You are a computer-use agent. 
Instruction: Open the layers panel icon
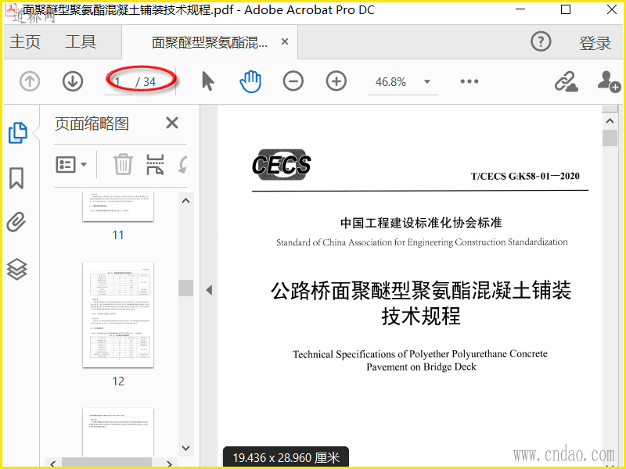coord(16,269)
